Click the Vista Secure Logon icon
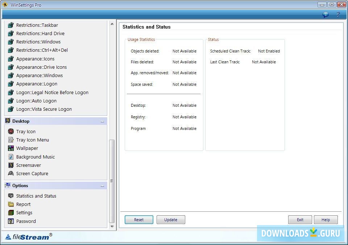Image resolution: width=348 pixels, height=245 pixels. 11,109
